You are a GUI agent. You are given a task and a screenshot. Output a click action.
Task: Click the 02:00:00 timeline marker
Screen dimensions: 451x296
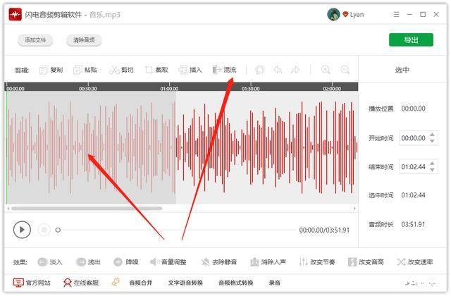tap(332, 89)
